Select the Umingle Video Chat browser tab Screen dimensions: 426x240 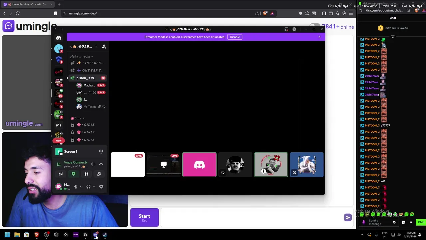[x=28, y=4]
